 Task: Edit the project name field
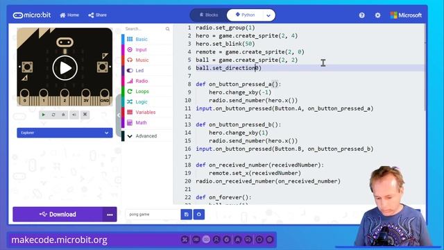click(153, 215)
